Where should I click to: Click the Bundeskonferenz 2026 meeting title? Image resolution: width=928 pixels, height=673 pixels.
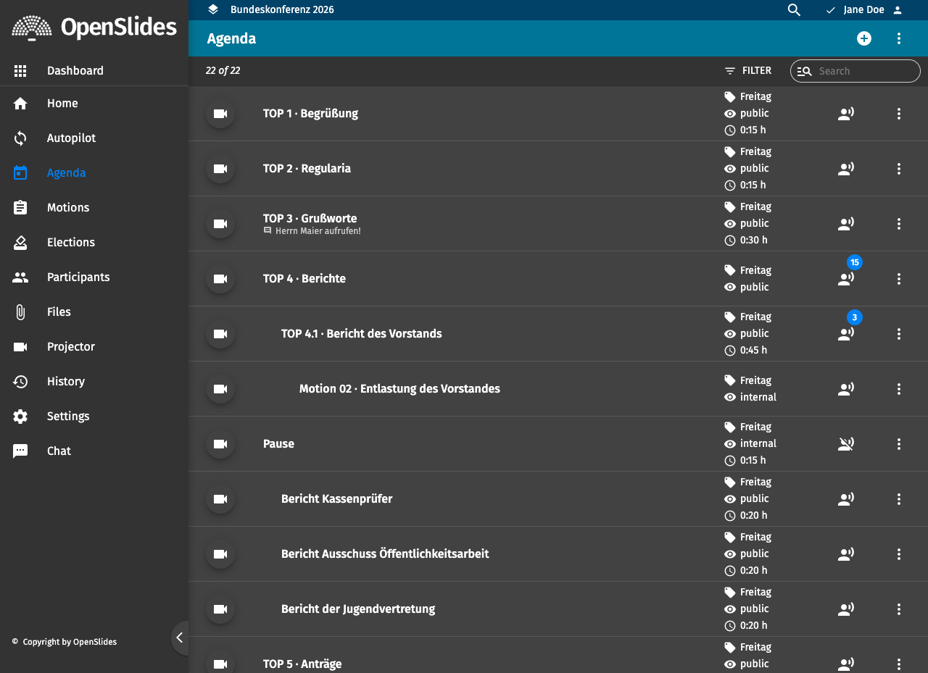[282, 10]
